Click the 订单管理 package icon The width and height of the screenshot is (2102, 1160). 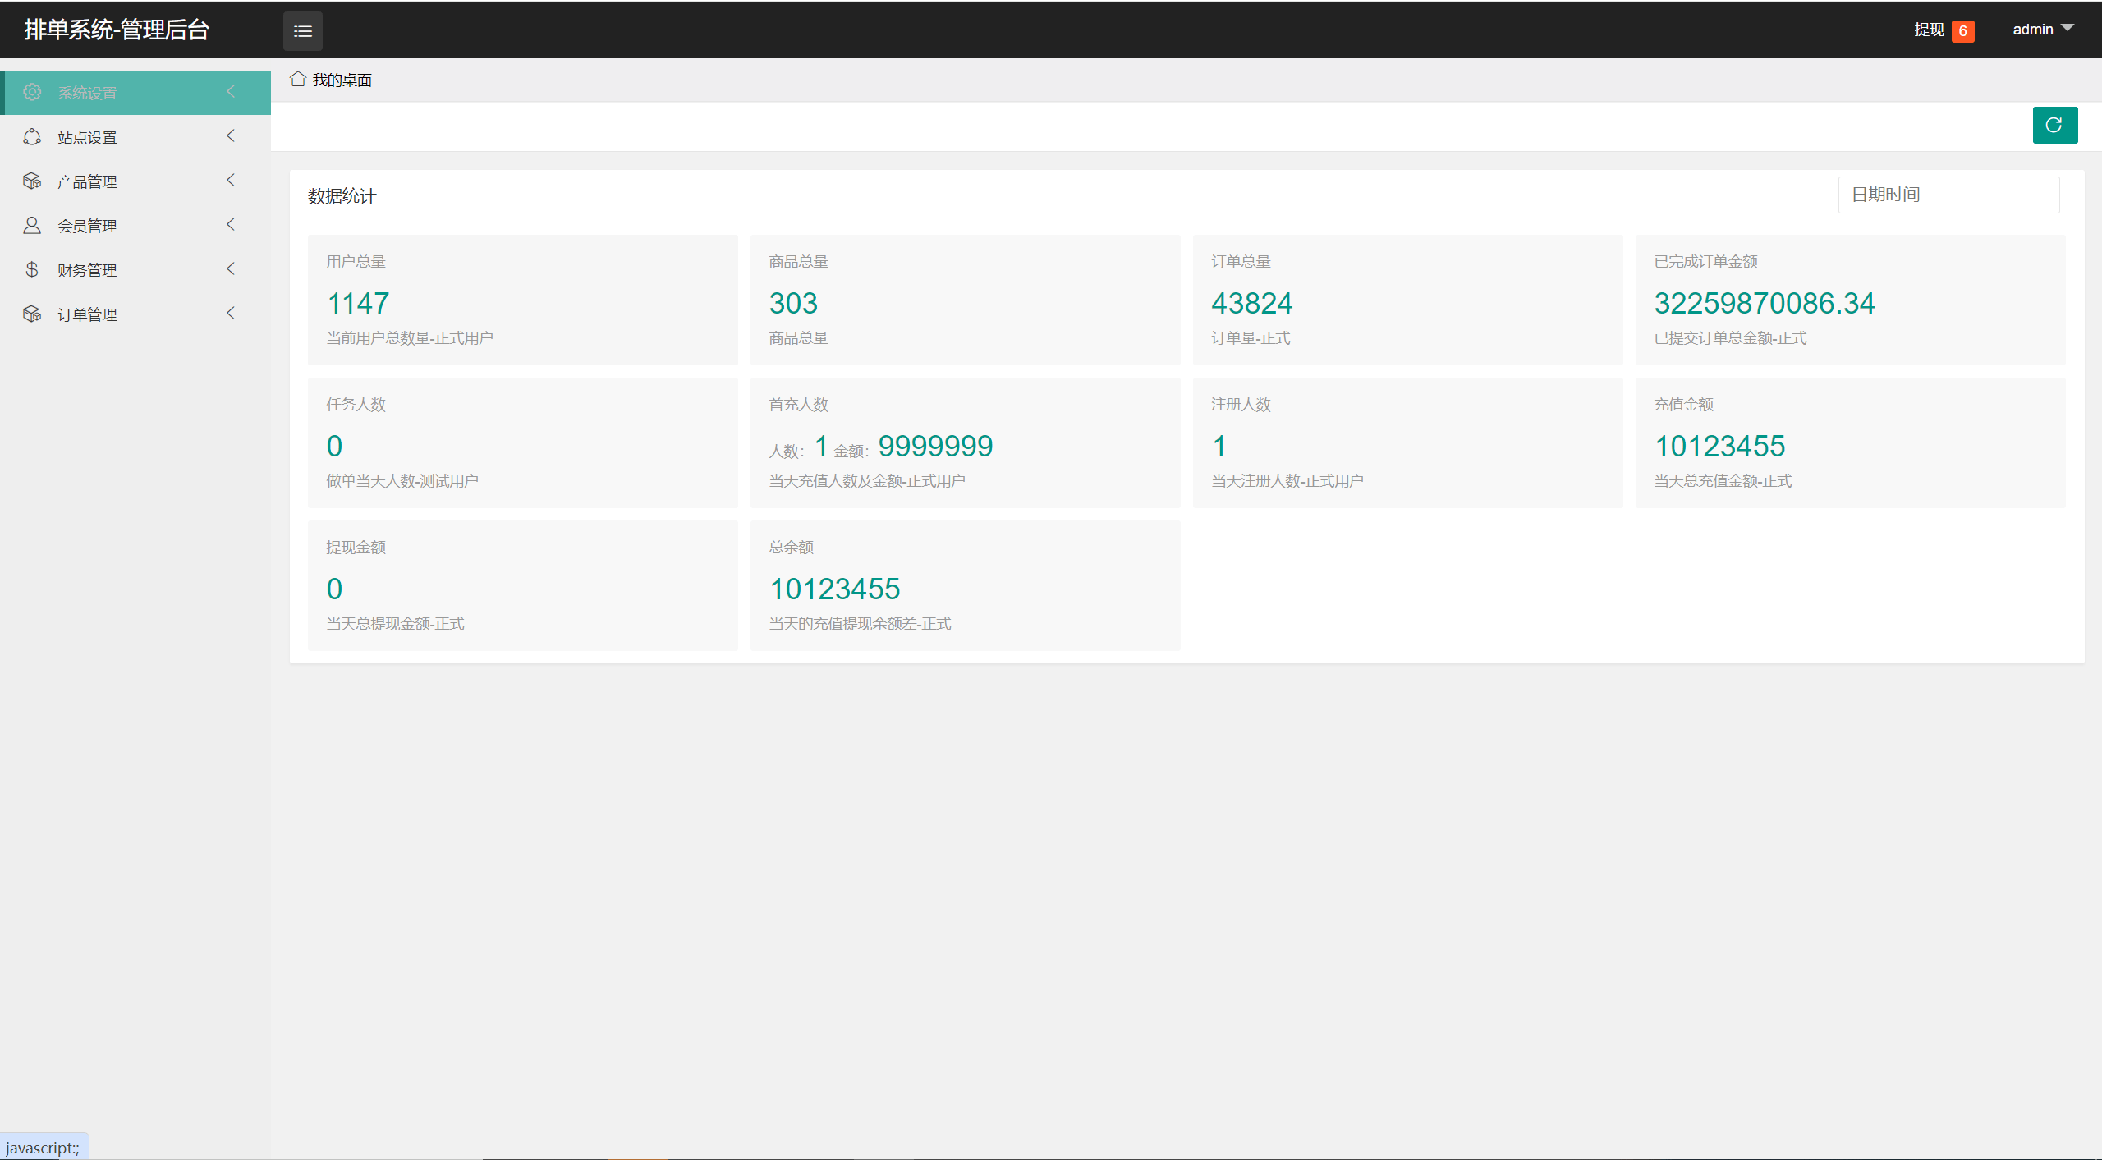[32, 314]
